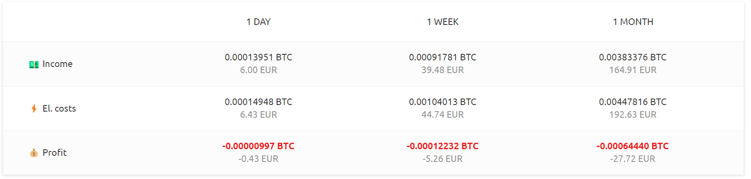
Task: Click the orange lightning El. costs icon
Action: click(x=34, y=109)
